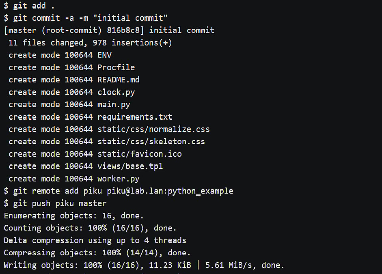Click the 'Enumerating objects: 16' output line
The height and width of the screenshot is (274, 382).
click(74, 216)
